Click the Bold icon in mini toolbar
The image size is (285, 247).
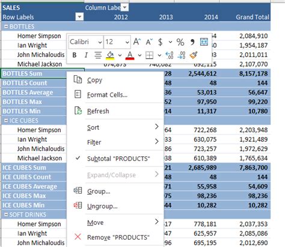point(75,55)
